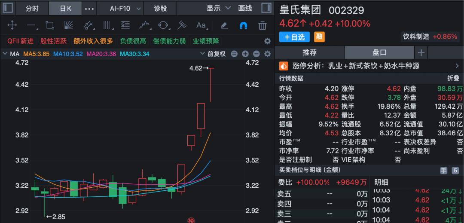Select the circle ellipse tool
The image size is (464, 223).
coord(163,25)
